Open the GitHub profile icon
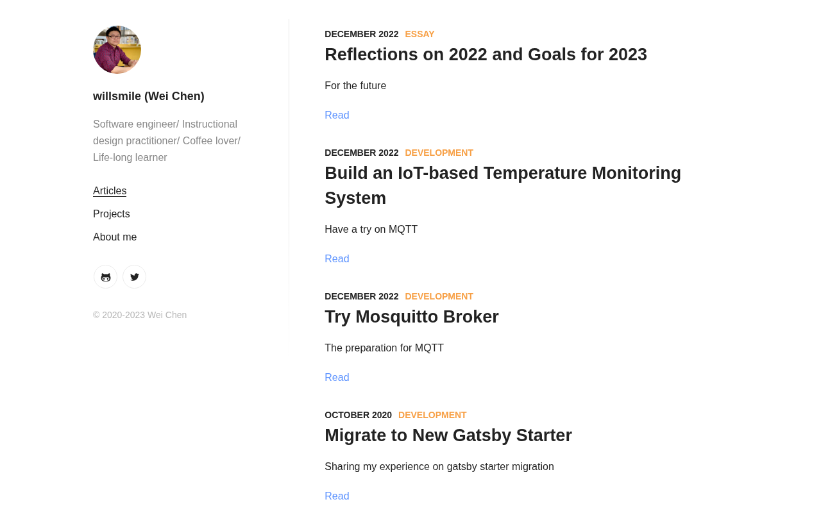 point(106,277)
